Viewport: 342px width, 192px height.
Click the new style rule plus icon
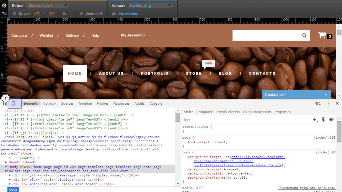click(x=315, y=120)
